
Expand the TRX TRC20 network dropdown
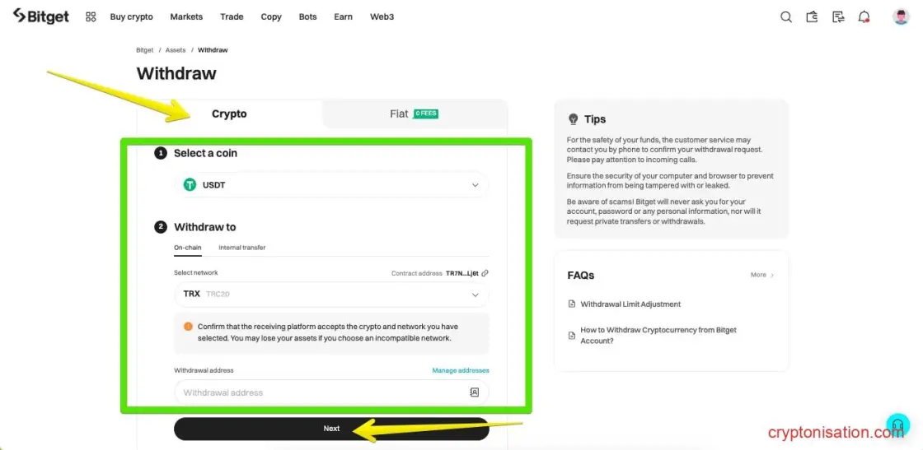[331, 295]
